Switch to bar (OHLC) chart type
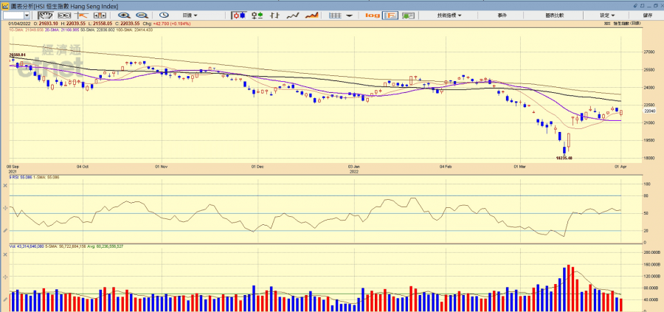This screenshot has height=312, width=664. [x=274, y=15]
